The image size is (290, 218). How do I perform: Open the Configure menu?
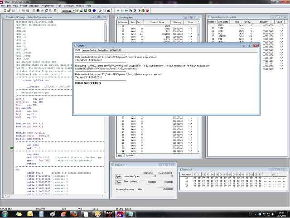click(x=69, y=6)
